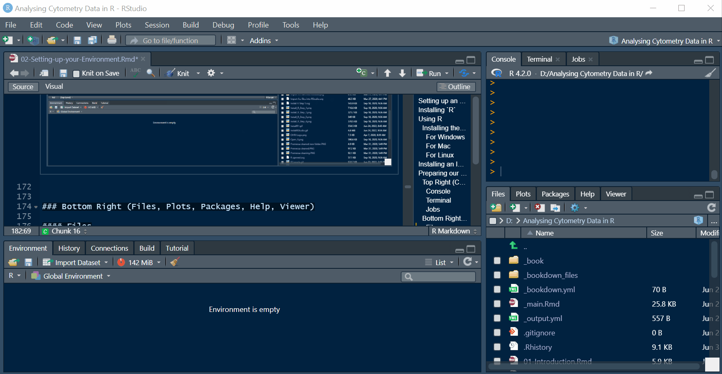Check the _main.Rmd file checkbox

(497, 304)
